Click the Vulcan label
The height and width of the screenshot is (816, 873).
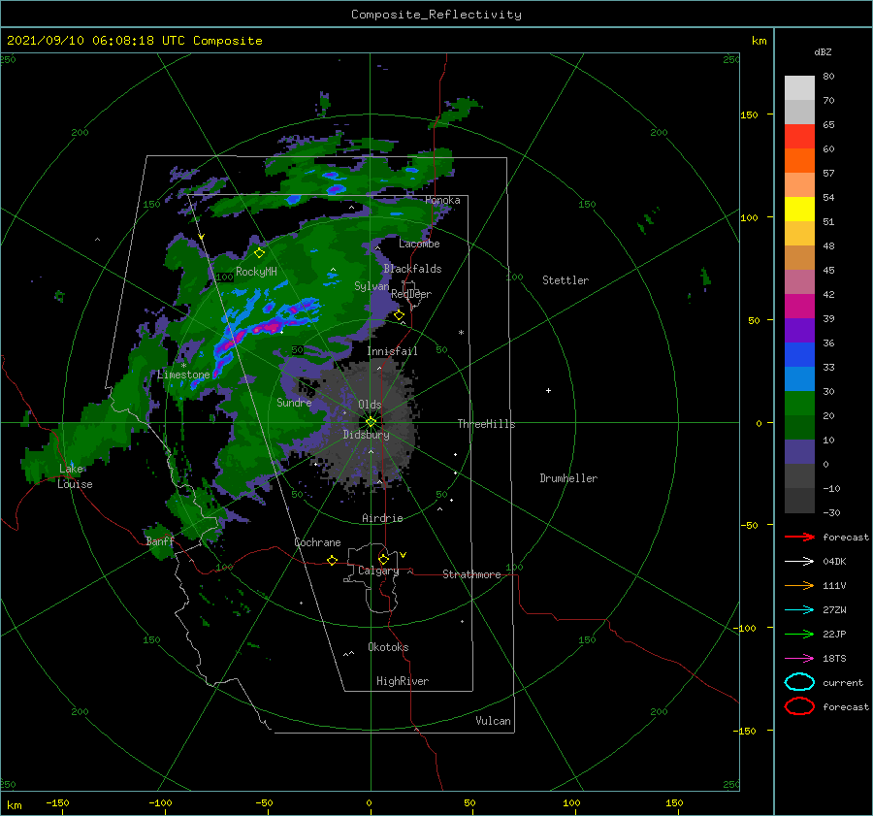pyautogui.click(x=493, y=721)
